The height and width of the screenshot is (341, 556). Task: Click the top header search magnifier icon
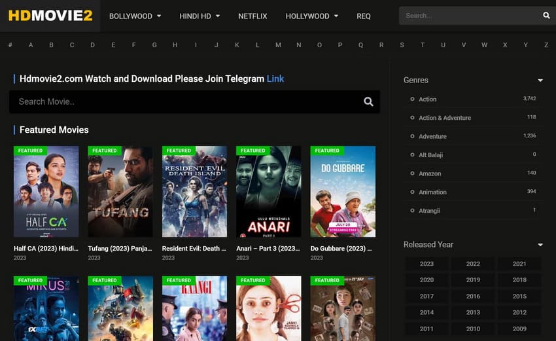[x=546, y=16]
